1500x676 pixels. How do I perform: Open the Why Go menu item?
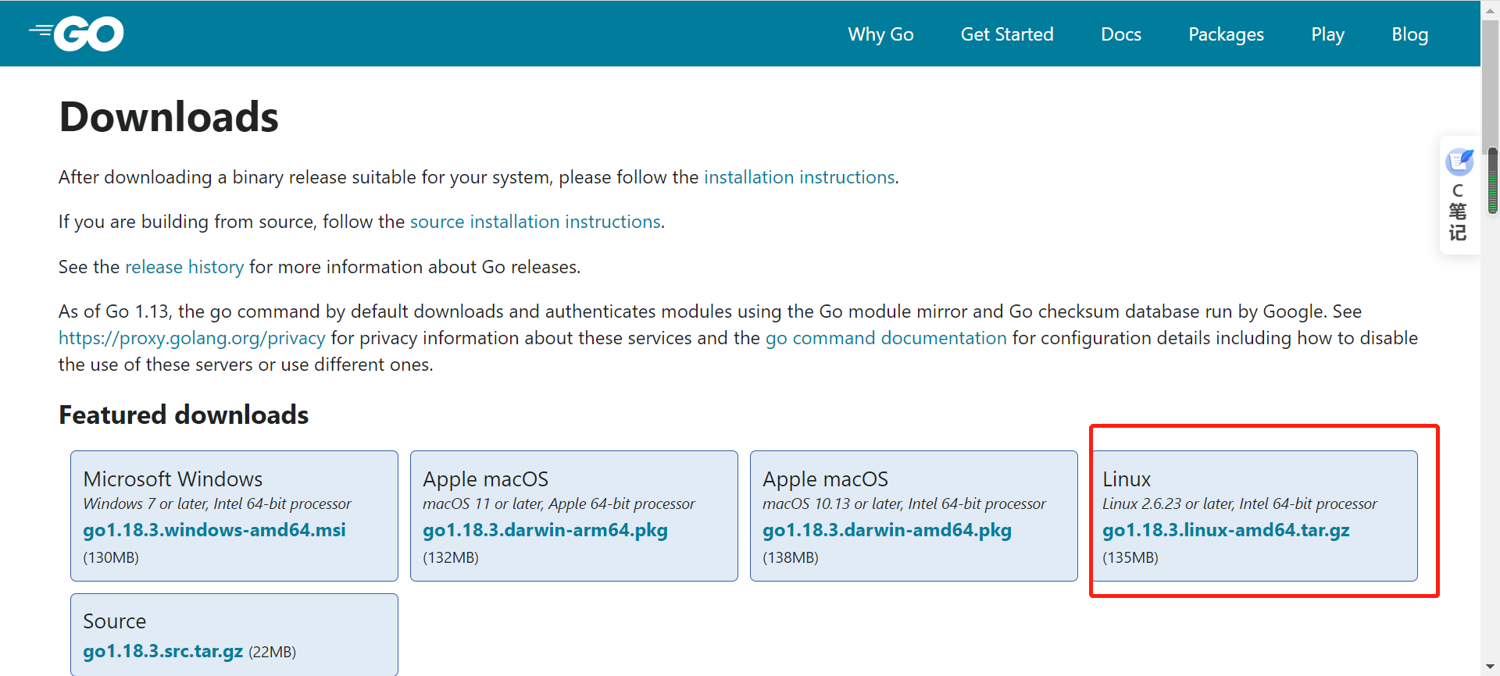(x=880, y=34)
